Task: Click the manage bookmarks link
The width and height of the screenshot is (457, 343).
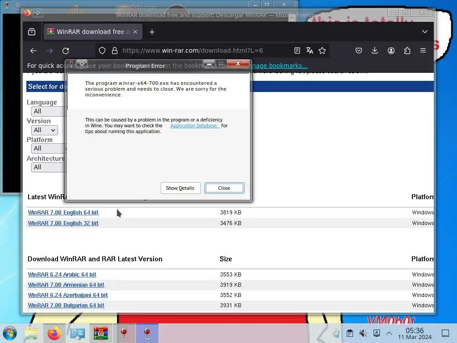Action: click(279, 66)
